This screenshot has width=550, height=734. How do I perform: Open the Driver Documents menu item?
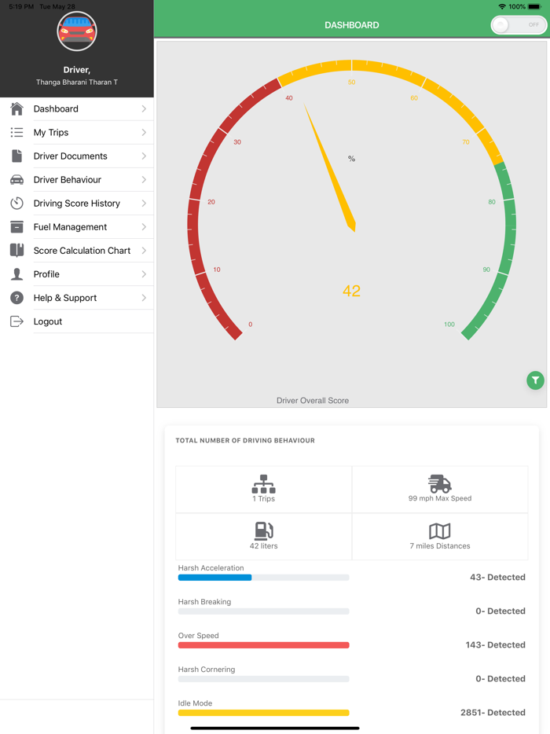77,156
